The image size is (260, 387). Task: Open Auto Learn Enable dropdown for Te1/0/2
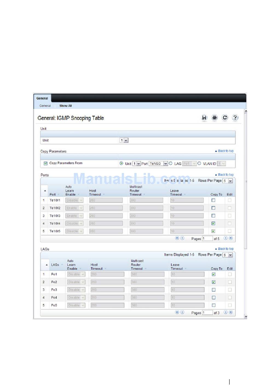(x=74, y=208)
